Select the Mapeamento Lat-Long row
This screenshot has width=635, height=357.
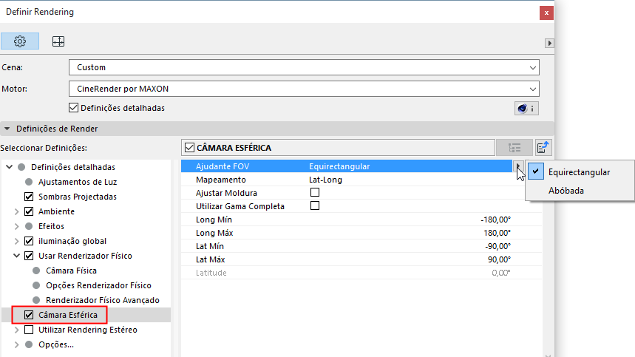361,180
